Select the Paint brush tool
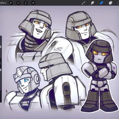This screenshot has height=119, width=119. pyautogui.click(x=83, y=3)
